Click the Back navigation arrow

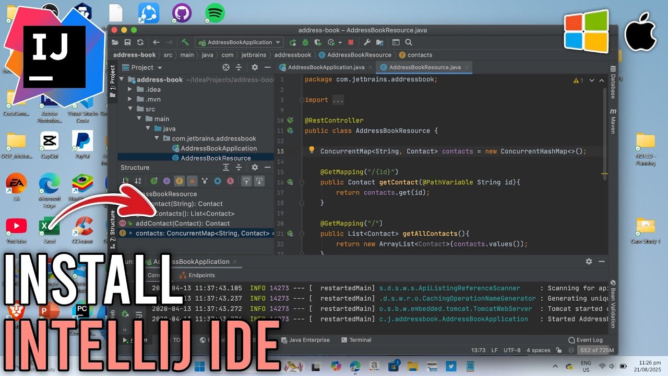click(156, 42)
